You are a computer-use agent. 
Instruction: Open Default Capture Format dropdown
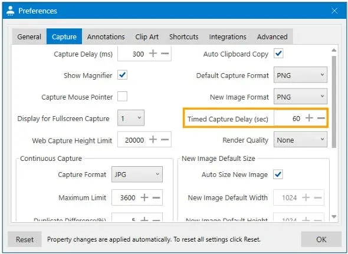click(300, 75)
